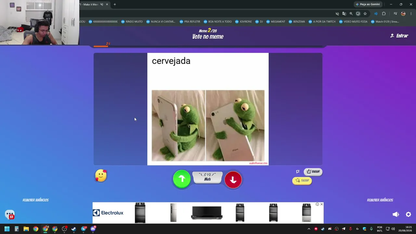
Task: Open the chat bubble showing 33 messages
Action: click(x=10, y=214)
